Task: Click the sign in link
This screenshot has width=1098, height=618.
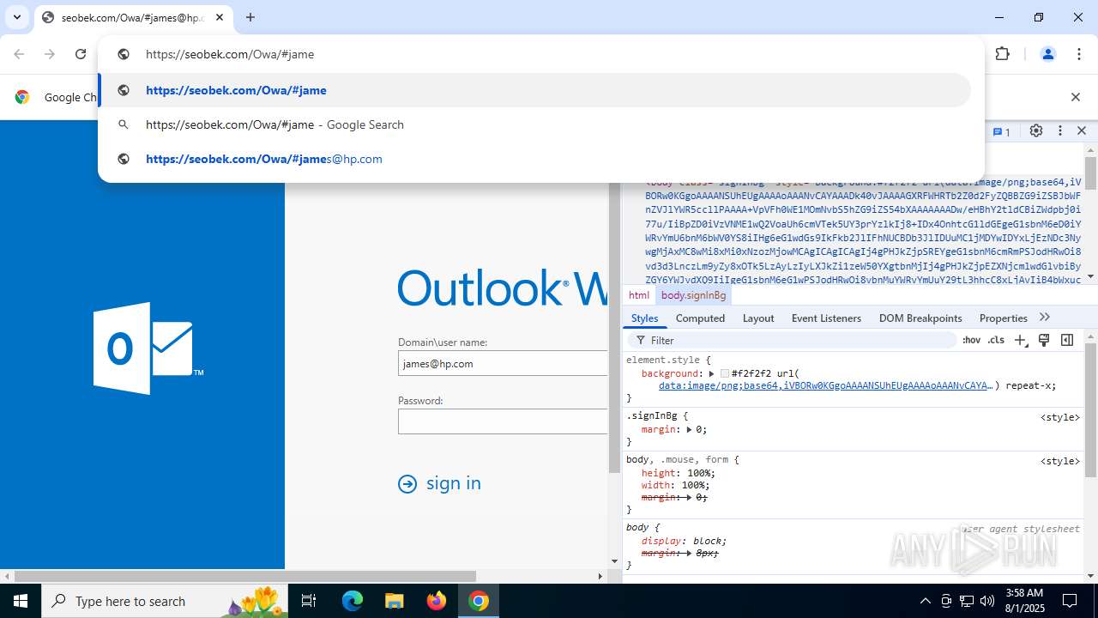Action: coord(453,483)
